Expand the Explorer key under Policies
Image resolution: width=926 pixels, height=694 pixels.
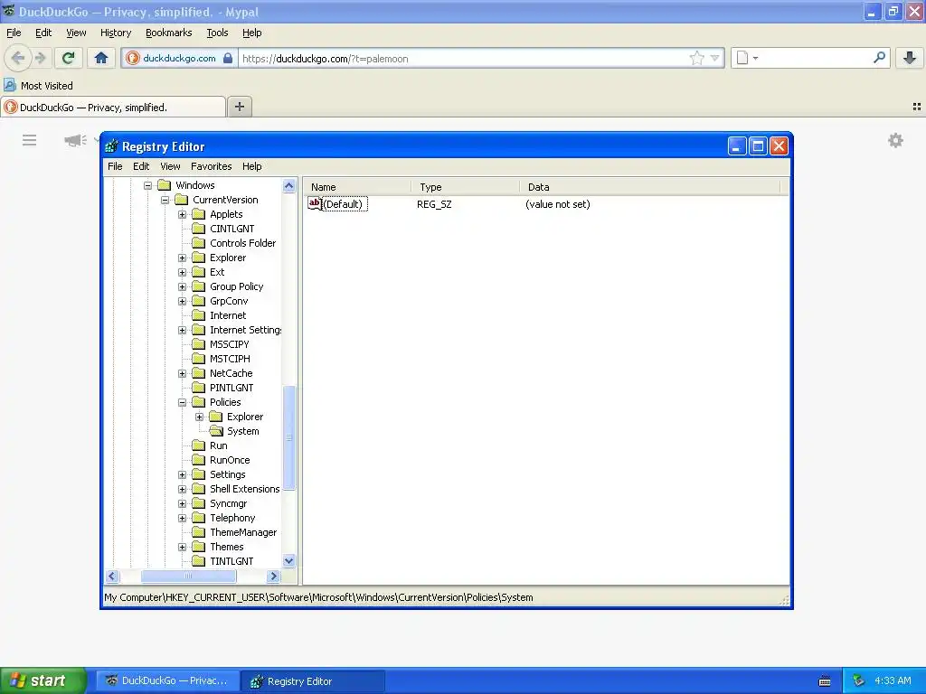coord(200,417)
